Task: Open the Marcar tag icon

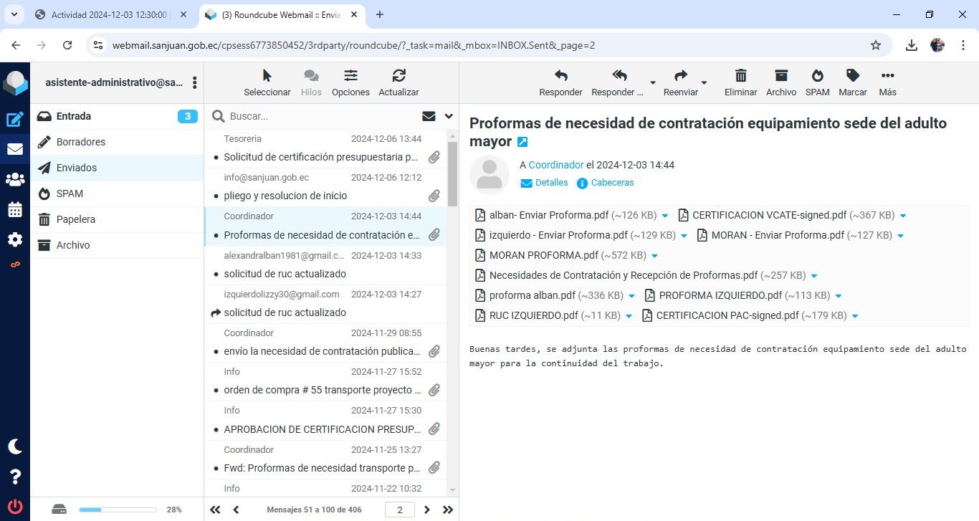Action: 852,82
